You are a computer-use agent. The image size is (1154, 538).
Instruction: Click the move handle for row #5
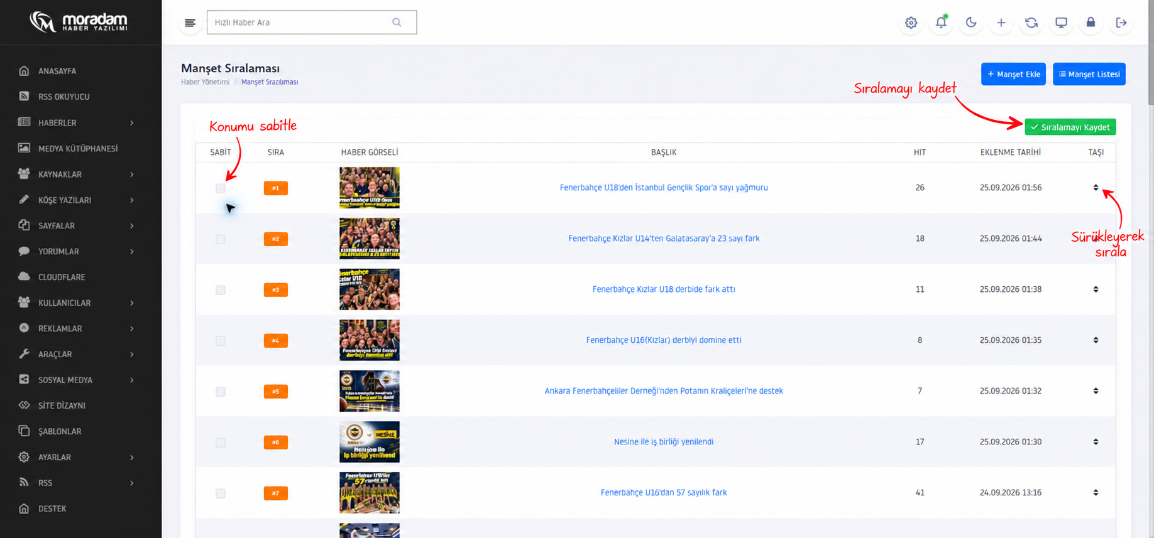[x=1096, y=391]
